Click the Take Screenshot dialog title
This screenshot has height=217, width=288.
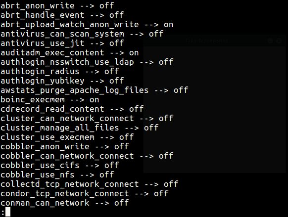pos(206,41)
